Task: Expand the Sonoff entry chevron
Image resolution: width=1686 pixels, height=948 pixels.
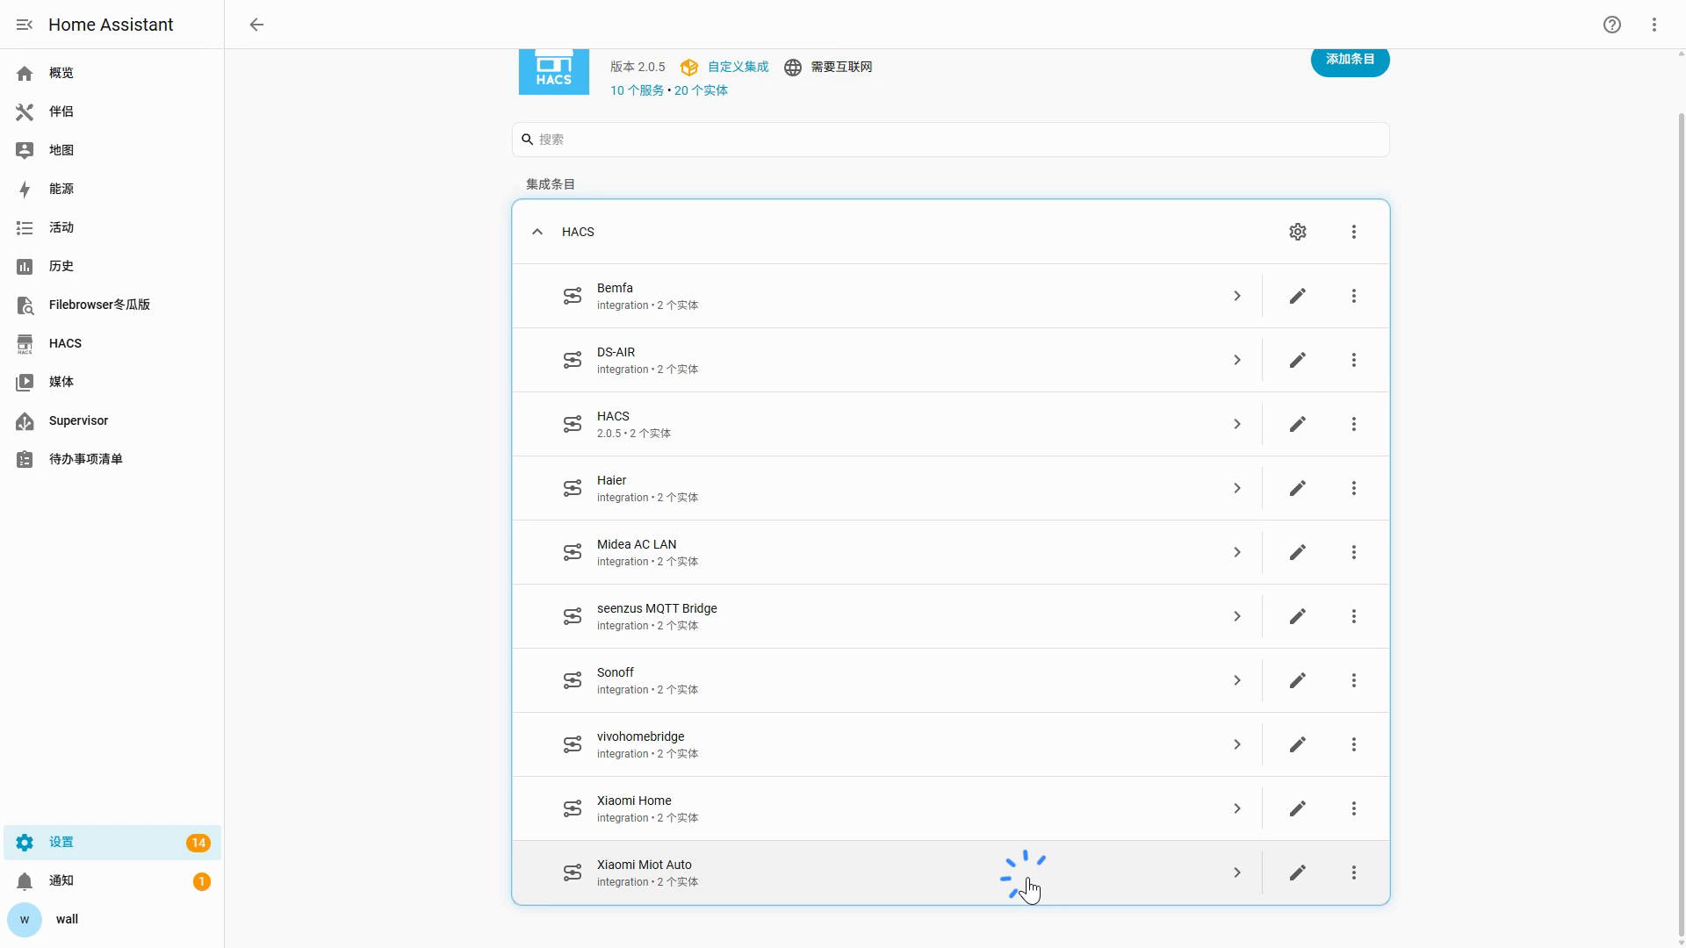Action: (1237, 680)
